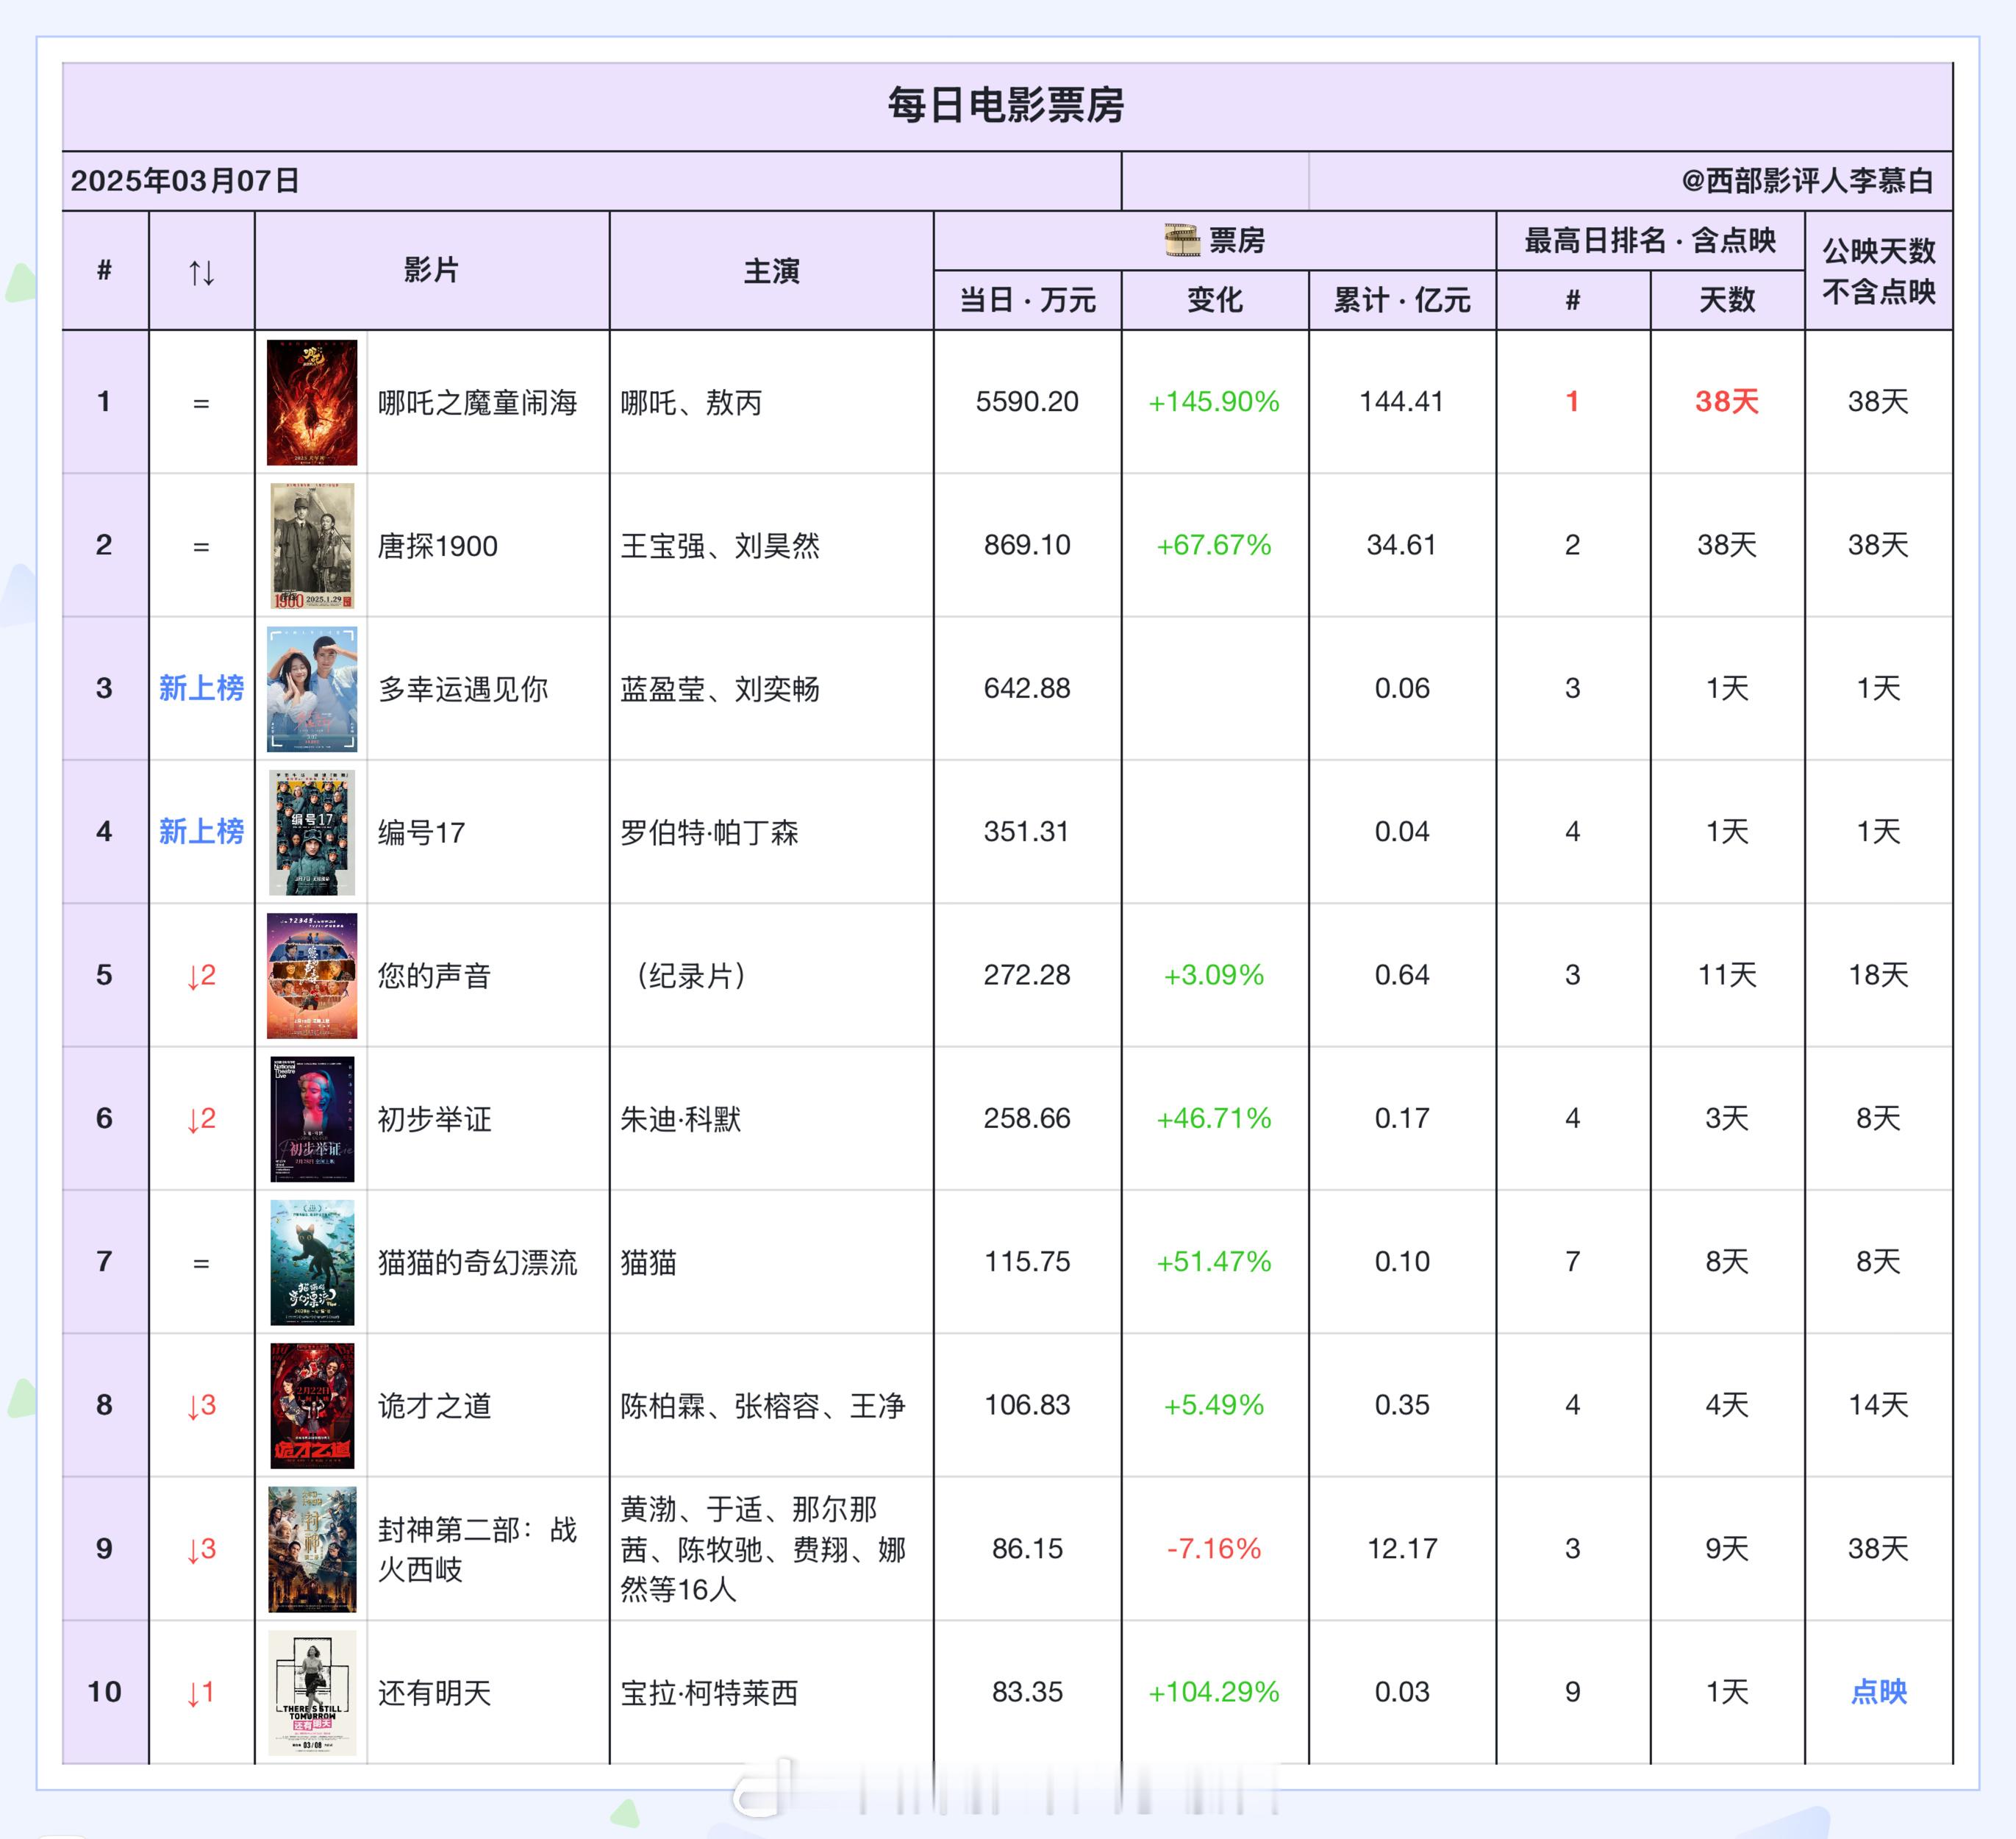Click the cast cell 朱迪·科默
The width and height of the screenshot is (2016, 1839).
point(681,1119)
